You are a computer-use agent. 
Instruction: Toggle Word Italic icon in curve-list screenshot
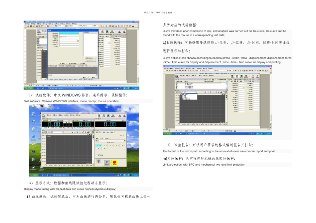tap(238, 71)
